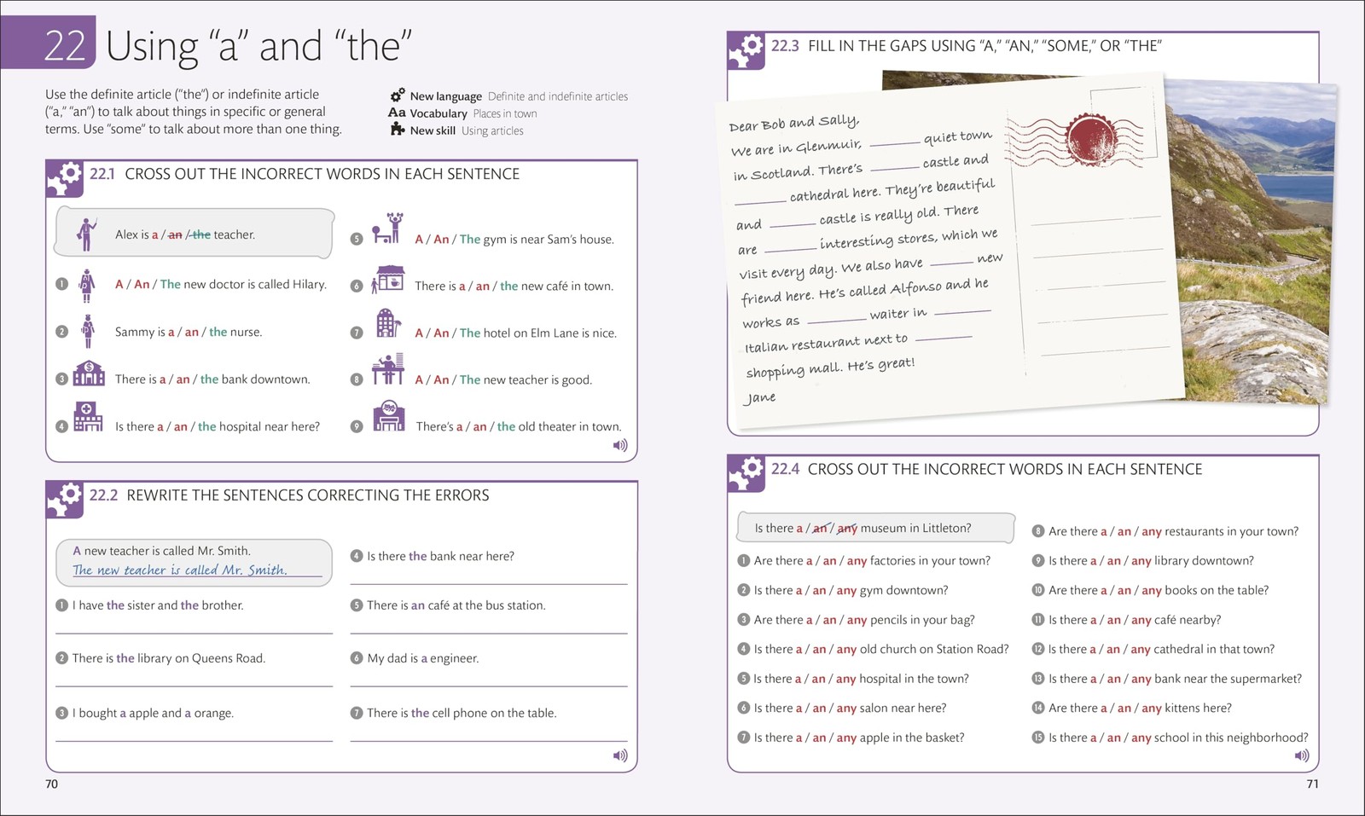Play the audio icon for exercise 22.1
The height and width of the screenshot is (816, 1365).
620,445
